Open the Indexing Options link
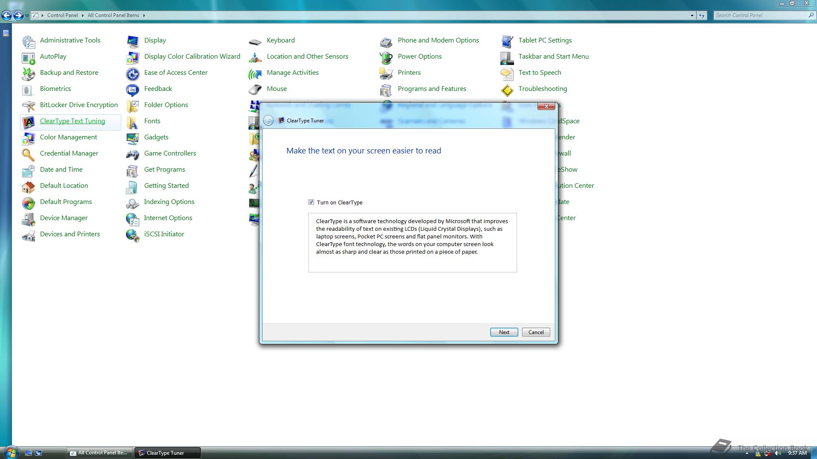Image resolution: width=817 pixels, height=459 pixels. point(169,202)
